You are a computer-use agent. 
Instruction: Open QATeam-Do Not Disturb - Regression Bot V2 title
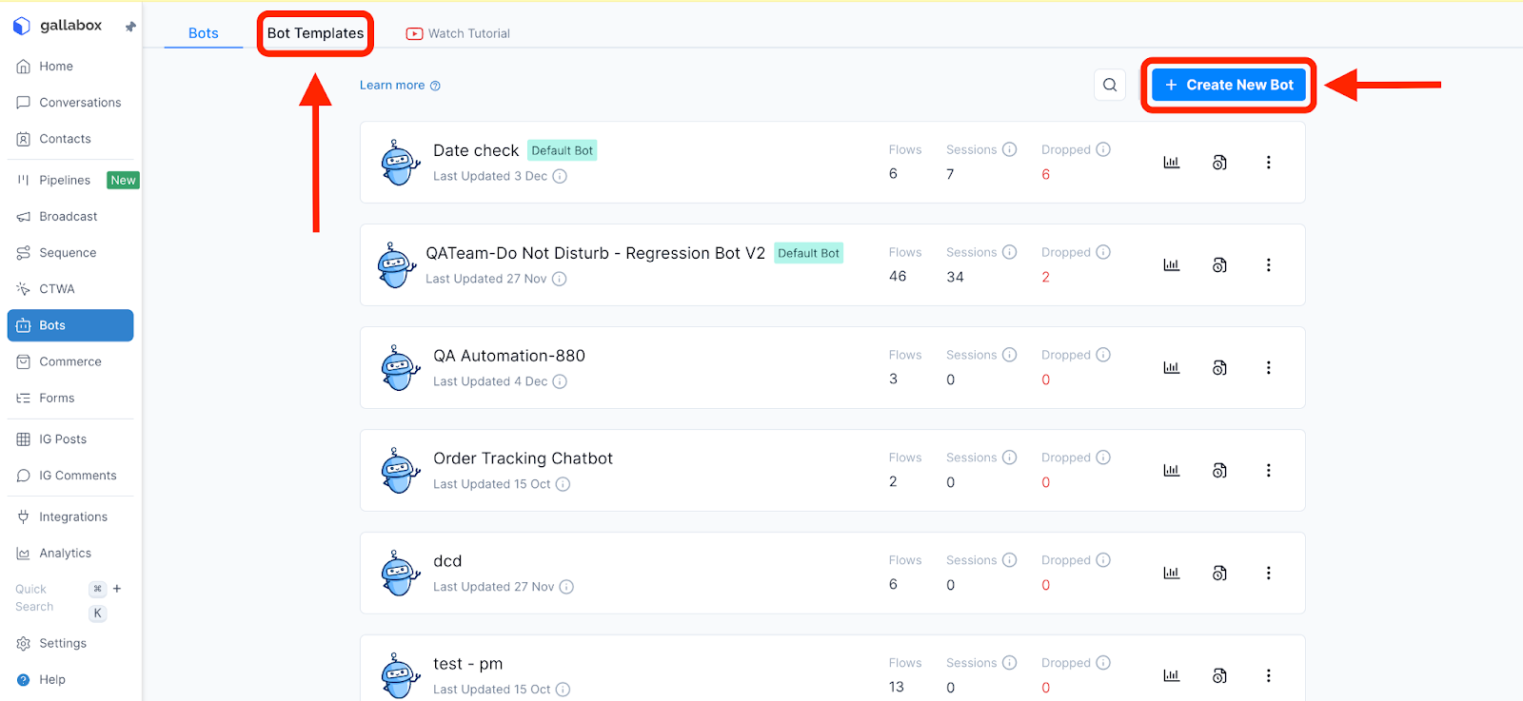(595, 253)
